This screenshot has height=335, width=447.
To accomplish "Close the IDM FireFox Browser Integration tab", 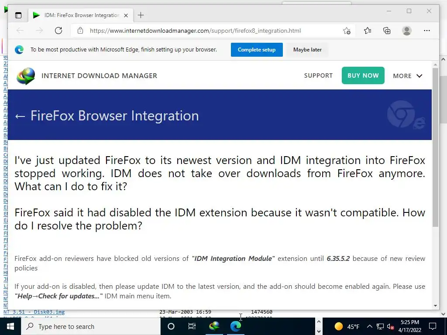I will coord(126,15).
